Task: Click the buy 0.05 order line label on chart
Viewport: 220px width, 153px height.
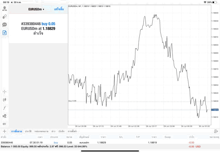Action: coord(73,101)
